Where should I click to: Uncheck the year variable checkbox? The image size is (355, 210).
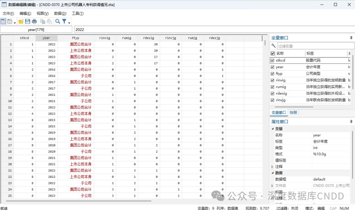coord(272,67)
